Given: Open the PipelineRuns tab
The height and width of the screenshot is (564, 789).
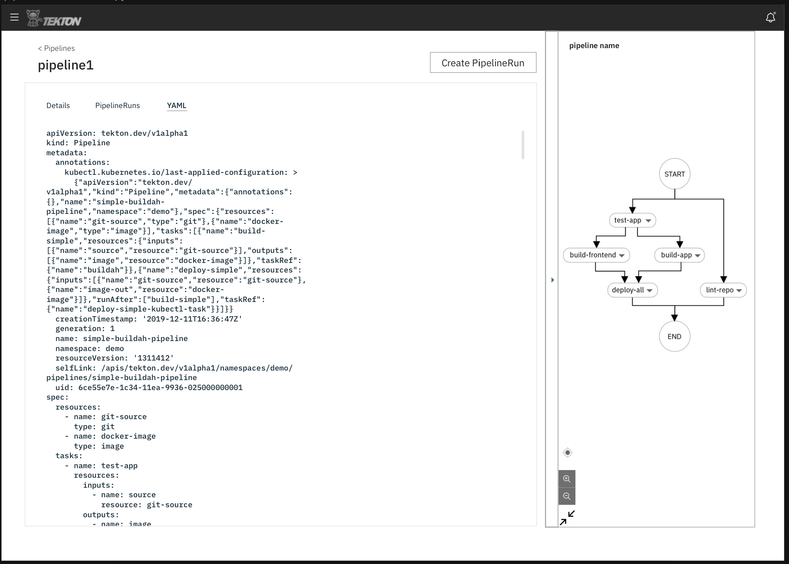Looking at the screenshot, I should click(117, 105).
